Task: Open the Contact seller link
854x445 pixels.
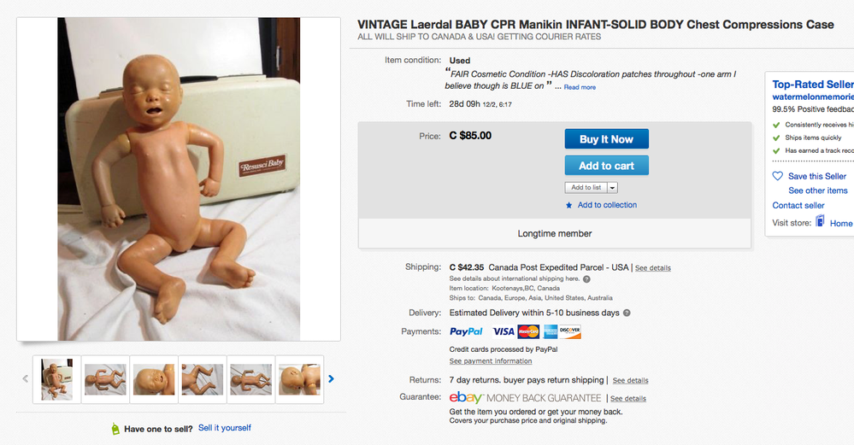Action: (x=798, y=205)
